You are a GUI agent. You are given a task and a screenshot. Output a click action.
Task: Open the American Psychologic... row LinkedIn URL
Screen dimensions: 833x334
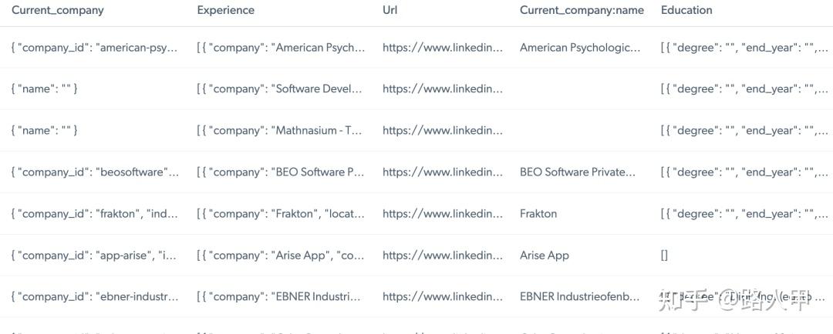click(x=443, y=48)
